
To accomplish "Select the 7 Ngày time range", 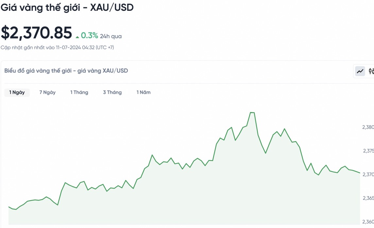I will 47,92.
